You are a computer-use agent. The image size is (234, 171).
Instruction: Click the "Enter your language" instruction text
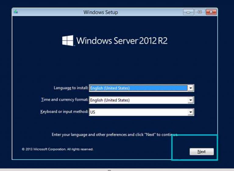tap(115, 134)
